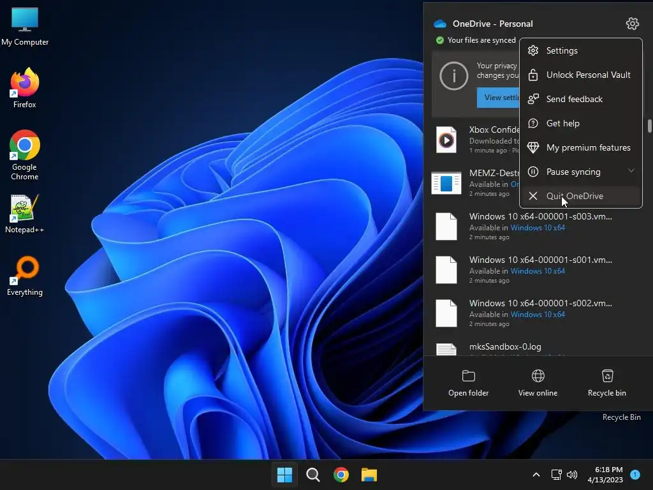Select the desktop Recycle Bin label
The image size is (653, 490).
(621, 417)
